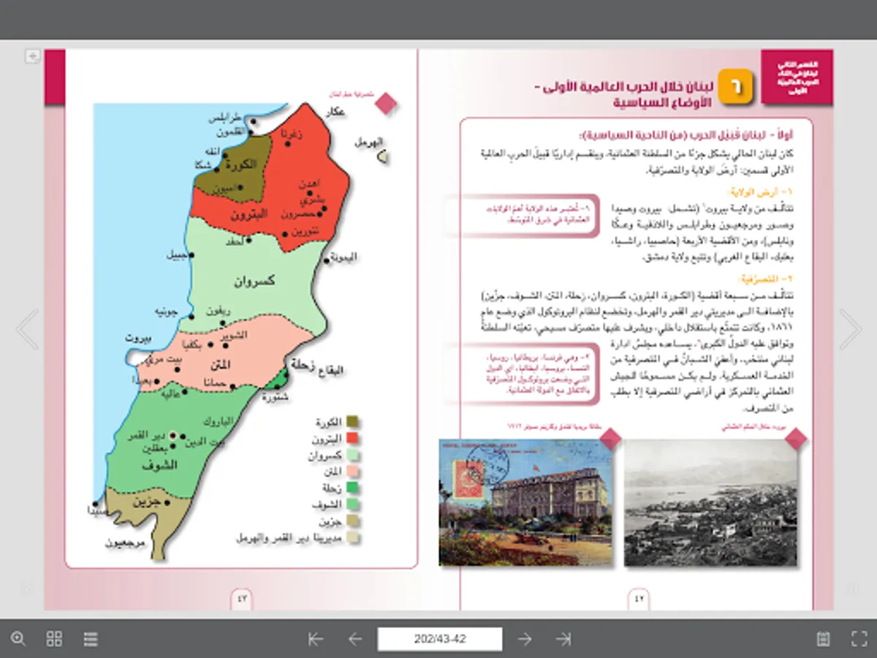This screenshot has height=658, width=877.
Task: Click the كسروان region label on the map
Action: click(x=254, y=281)
